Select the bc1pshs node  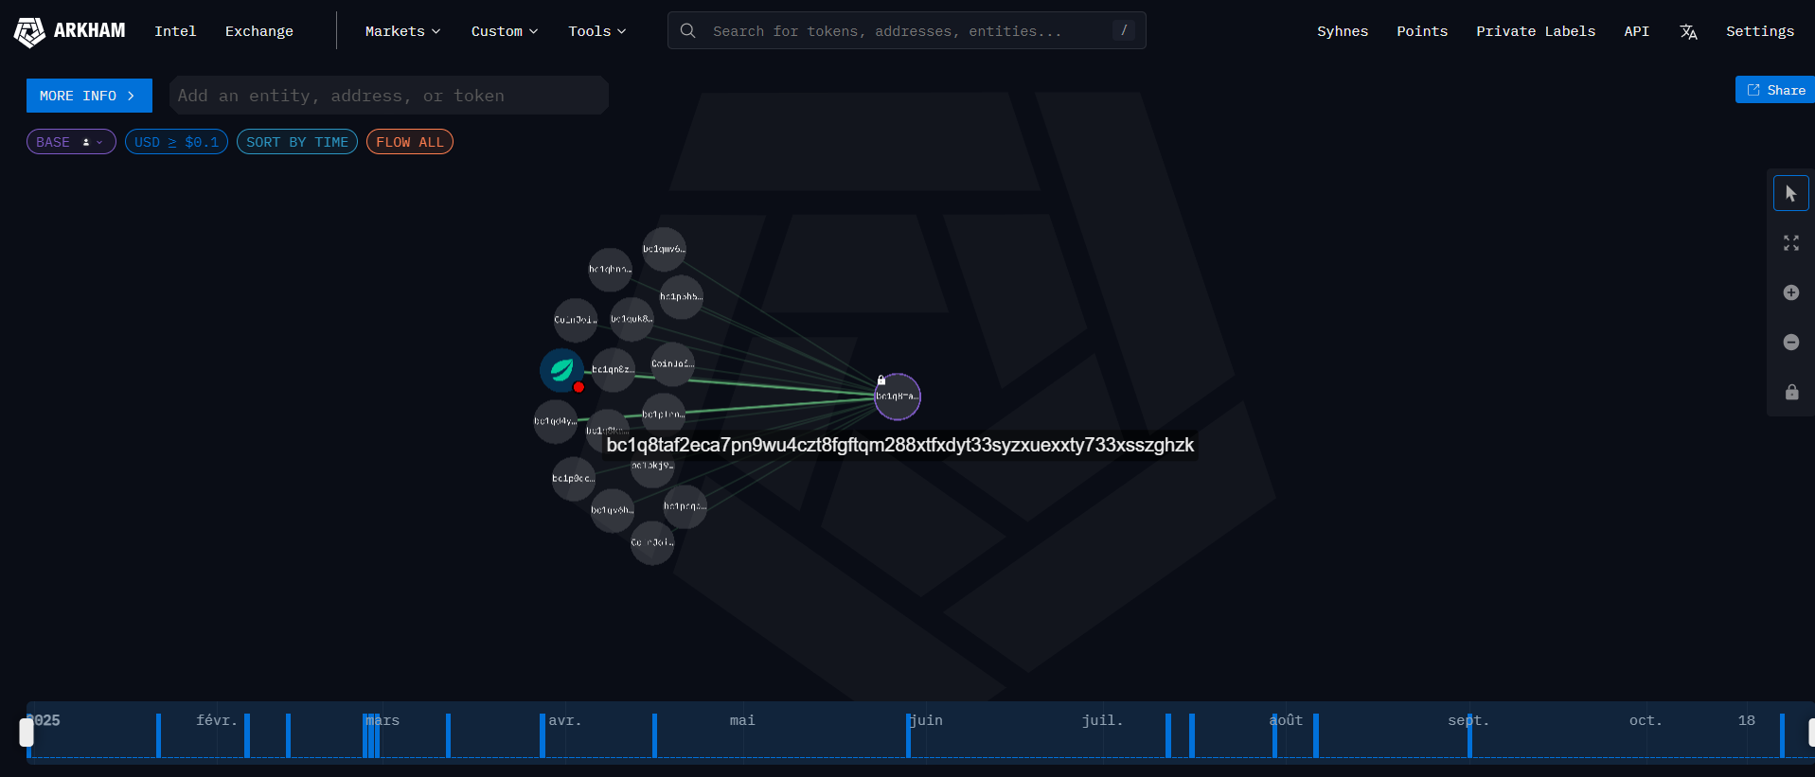pyautogui.click(x=681, y=297)
